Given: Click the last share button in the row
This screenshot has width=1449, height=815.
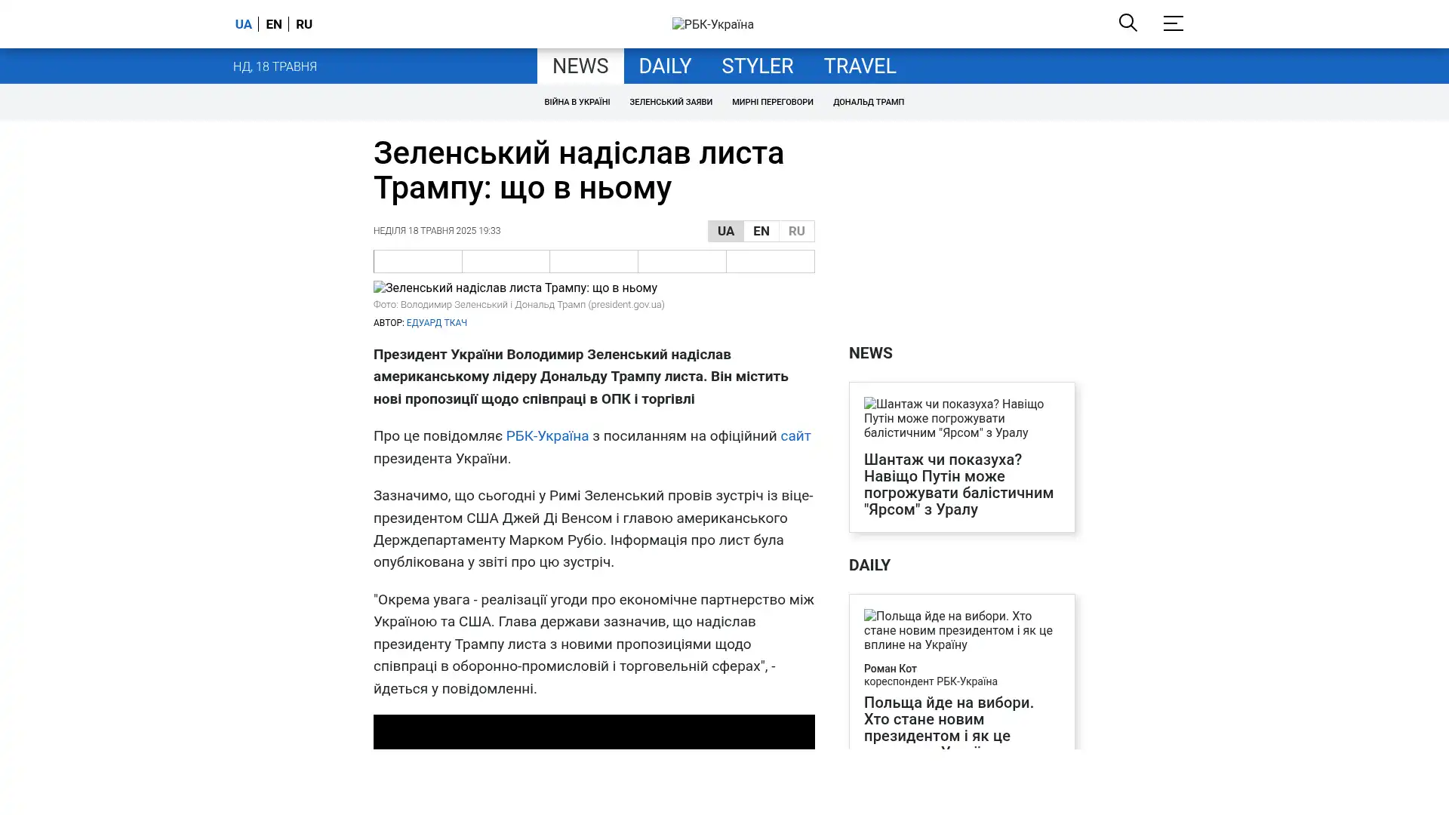Looking at the screenshot, I should coord(770,261).
